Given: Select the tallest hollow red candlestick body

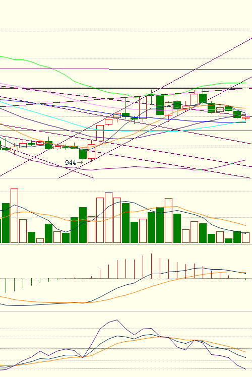Looking at the screenshot, I should pyautogui.click(x=143, y=107).
